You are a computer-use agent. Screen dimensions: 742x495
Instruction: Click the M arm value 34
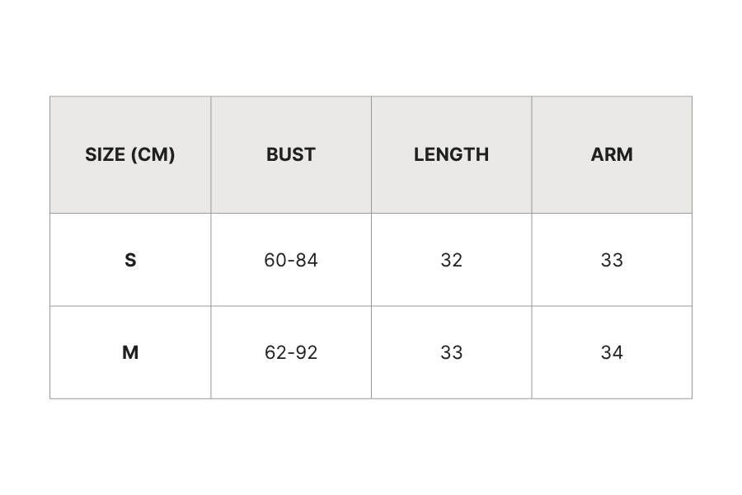coord(612,352)
